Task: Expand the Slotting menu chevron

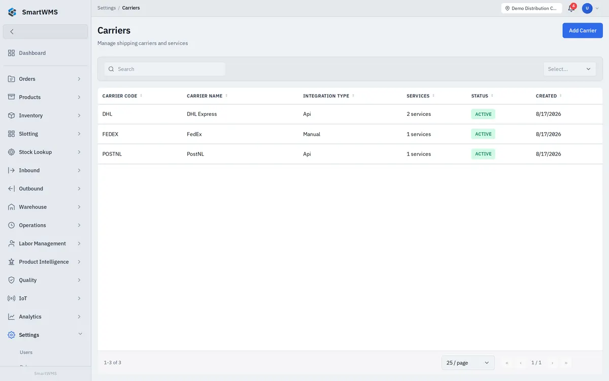Action: coord(79,134)
